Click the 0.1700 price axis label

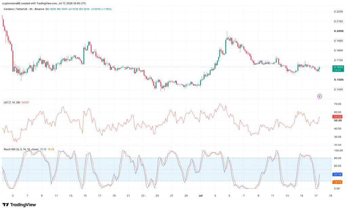coord(339,60)
